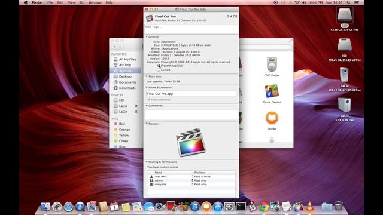Click the Final Cut Pro preview image
The width and height of the screenshot is (383, 215).
point(191,142)
